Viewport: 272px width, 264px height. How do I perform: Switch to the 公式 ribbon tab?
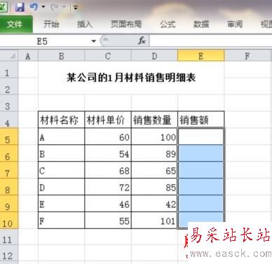(x=168, y=24)
